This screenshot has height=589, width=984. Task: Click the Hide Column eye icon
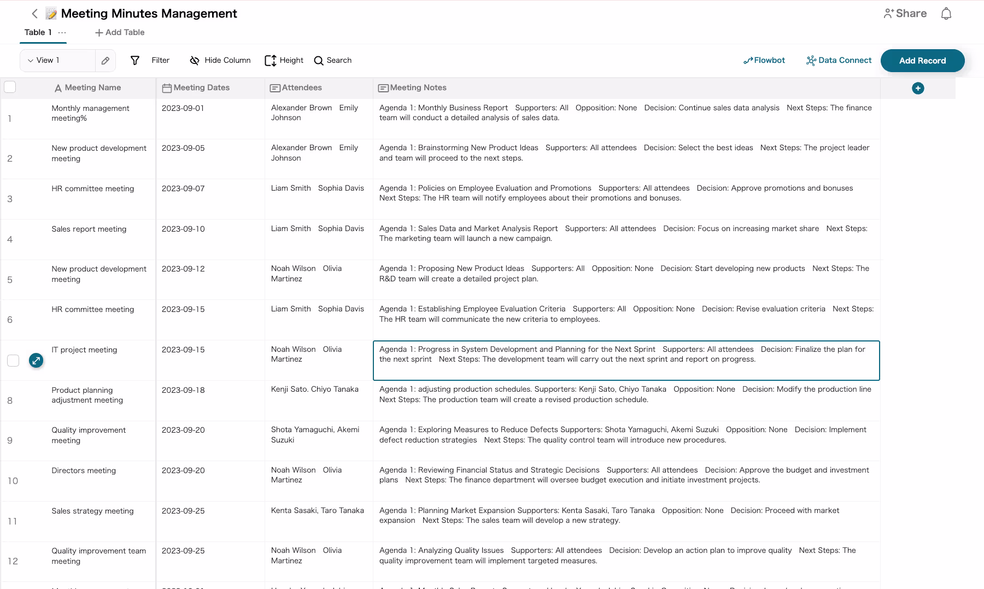pyautogui.click(x=194, y=61)
